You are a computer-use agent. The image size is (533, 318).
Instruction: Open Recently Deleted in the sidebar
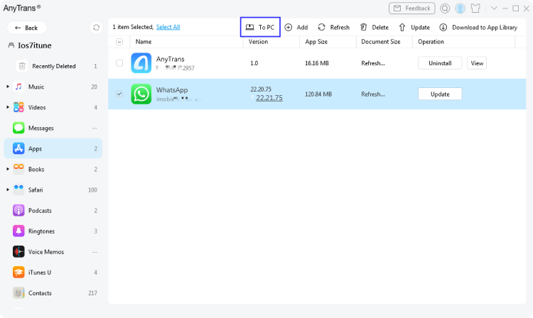(x=53, y=66)
